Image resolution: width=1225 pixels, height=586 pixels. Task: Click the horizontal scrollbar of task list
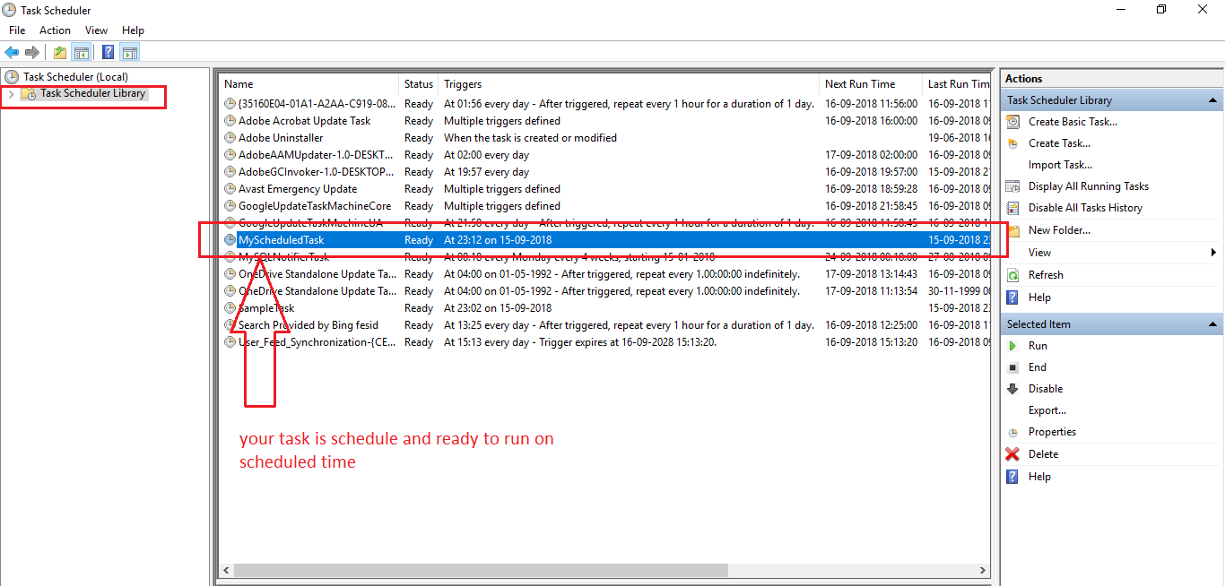point(475,570)
